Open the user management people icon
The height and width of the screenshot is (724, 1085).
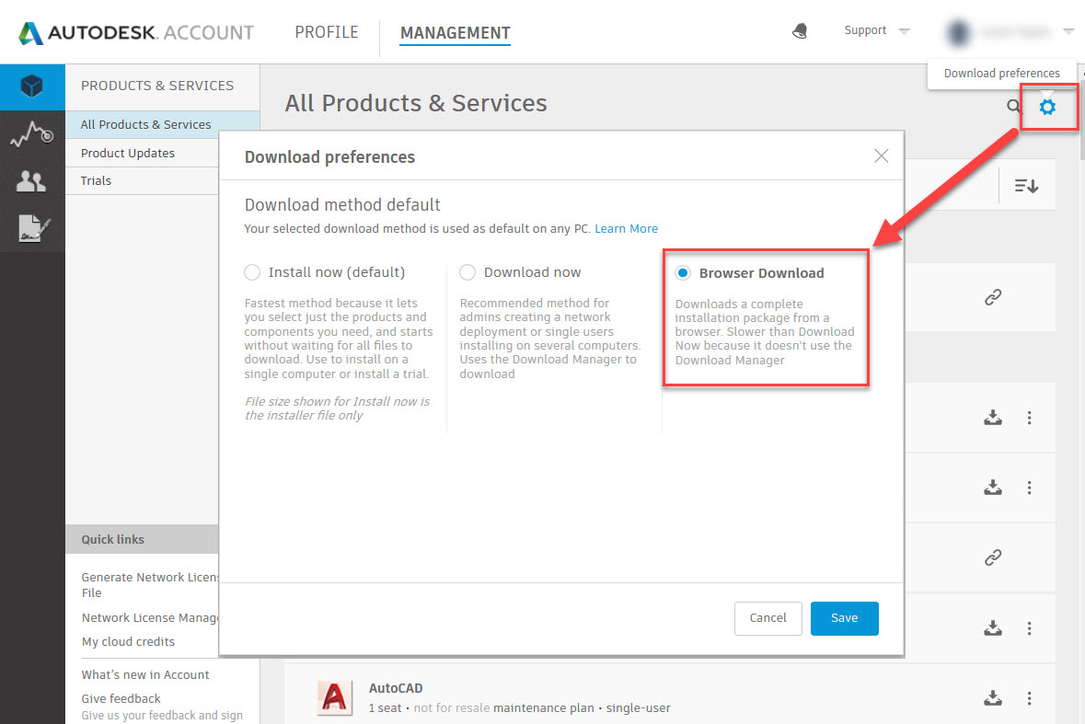click(31, 181)
